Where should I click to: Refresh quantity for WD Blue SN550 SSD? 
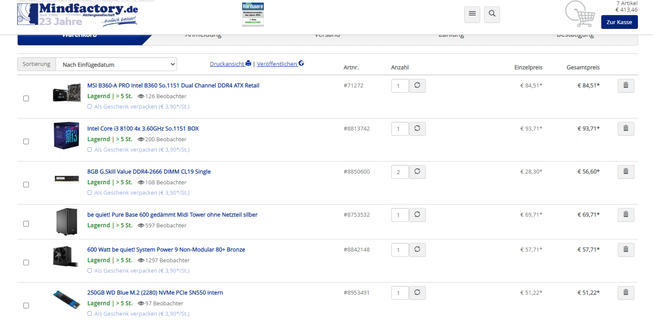coord(417,293)
